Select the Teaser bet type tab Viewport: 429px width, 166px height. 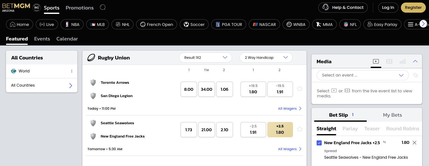click(372, 129)
